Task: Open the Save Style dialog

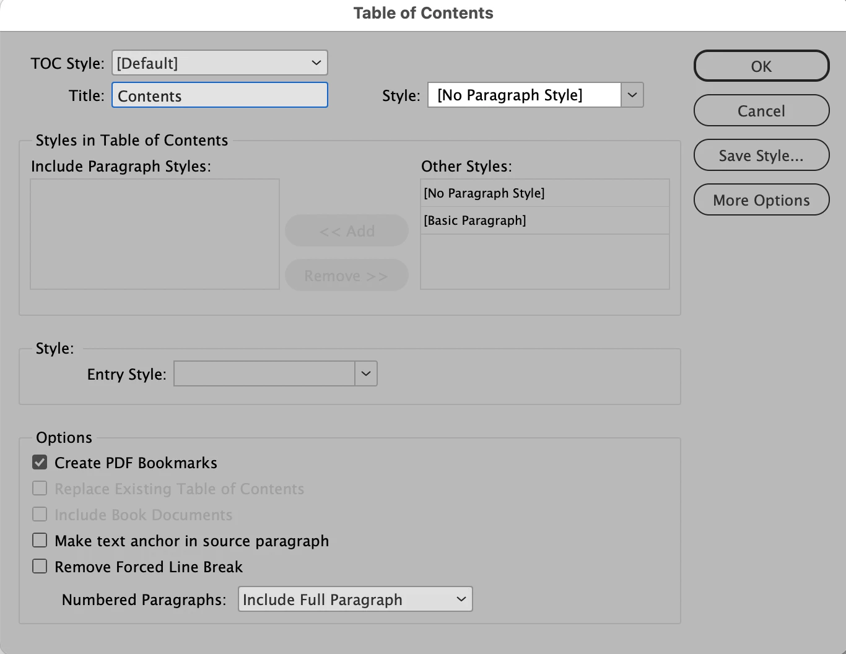Action: click(761, 155)
